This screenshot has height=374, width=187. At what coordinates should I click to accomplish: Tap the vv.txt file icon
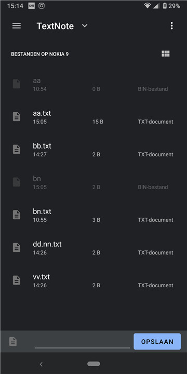pos(17,280)
